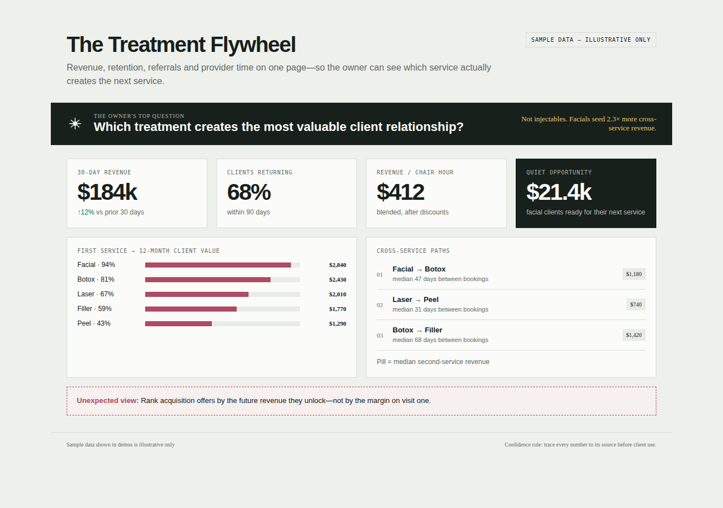The image size is (723, 508).
Task: Click the First Service 12-Month Client Value heading
Action: tap(149, 251)
